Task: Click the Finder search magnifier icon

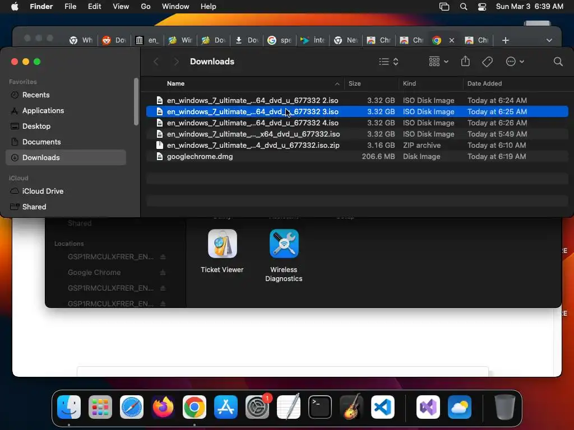Action: [558, 62]
